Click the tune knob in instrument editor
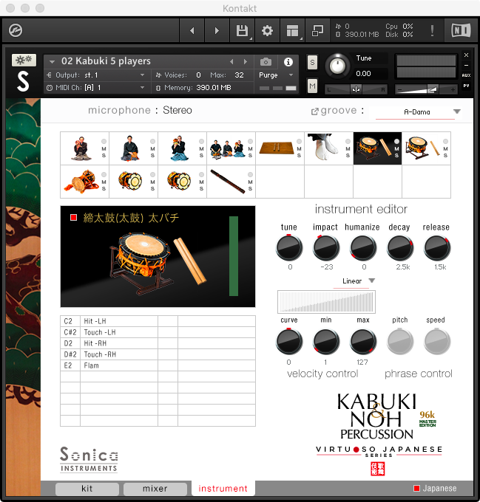The image size is (480, 502). 289,247
